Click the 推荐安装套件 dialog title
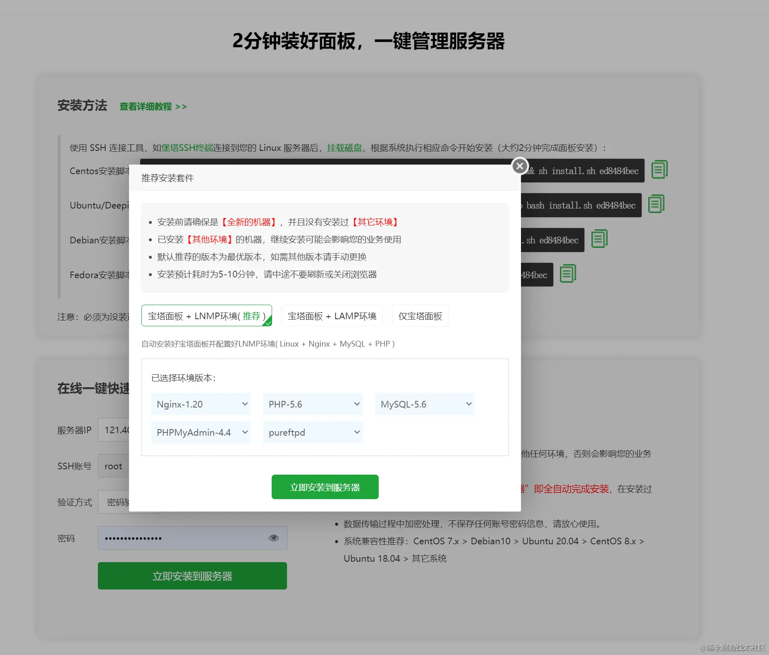The height and width of the screenshot is (655, 769). click(x=168, y=178)
